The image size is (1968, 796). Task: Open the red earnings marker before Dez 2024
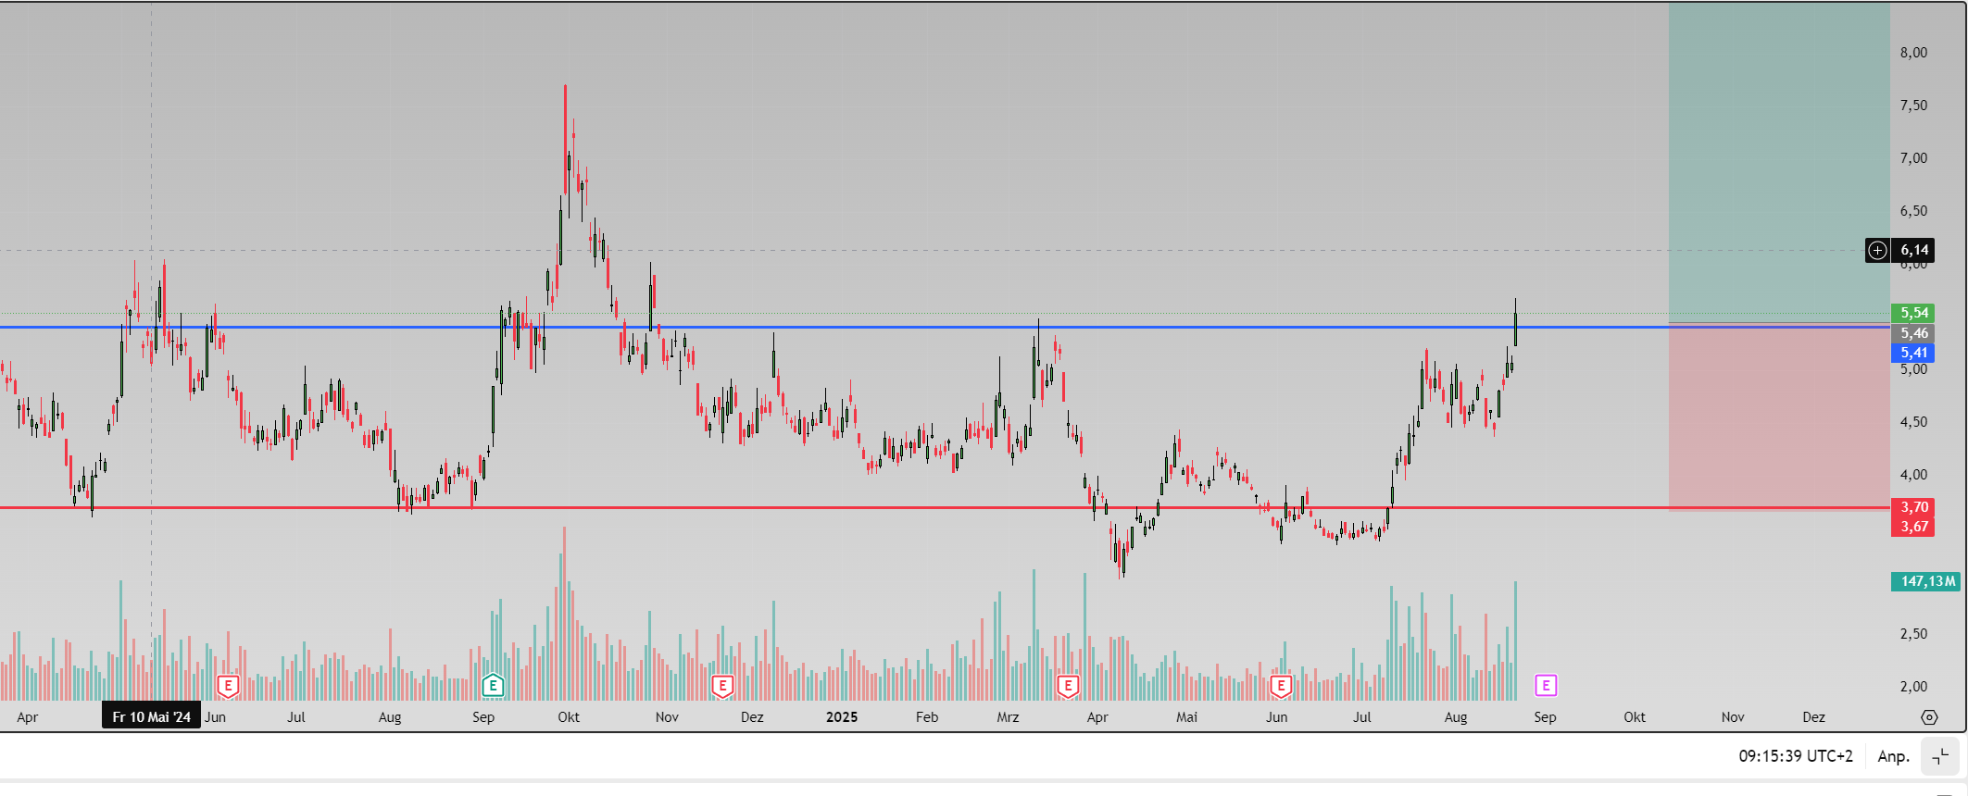coord(722,686)
